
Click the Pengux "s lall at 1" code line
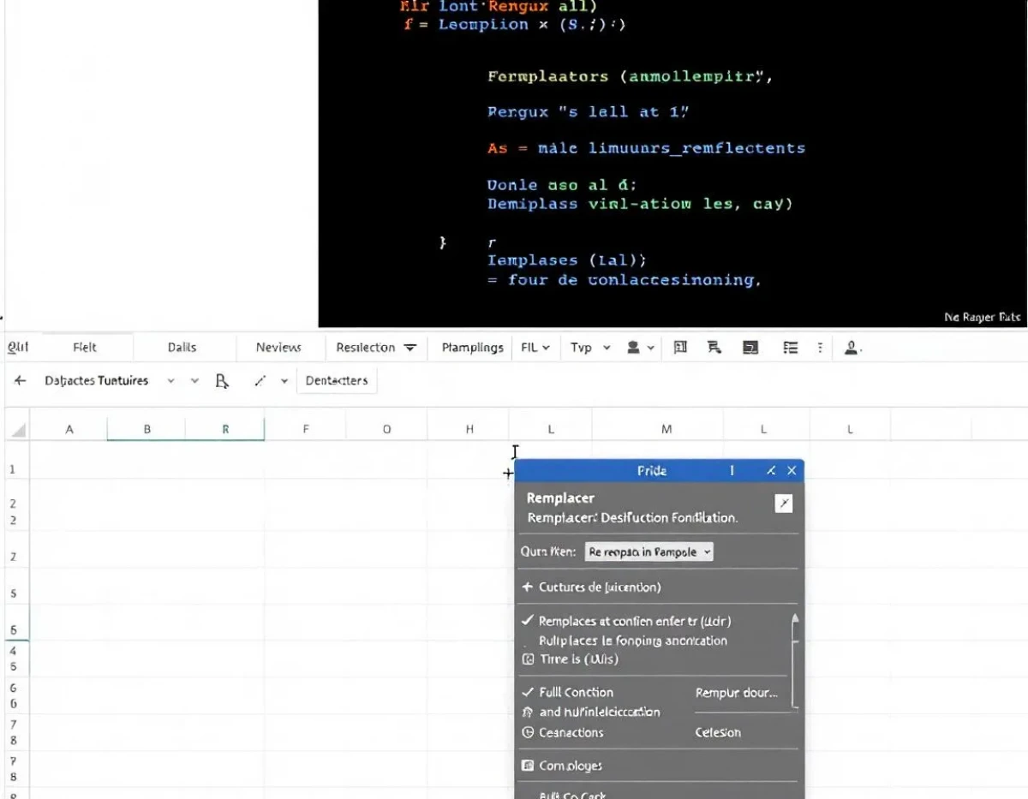(x=589, y=112)
